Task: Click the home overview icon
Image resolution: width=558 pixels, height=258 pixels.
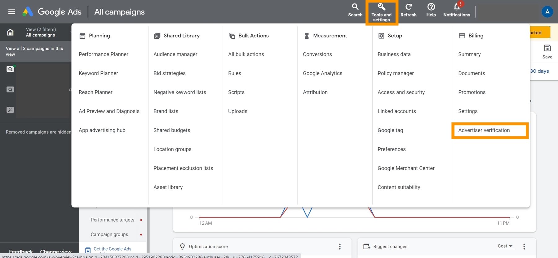Action: pos(10,32)
